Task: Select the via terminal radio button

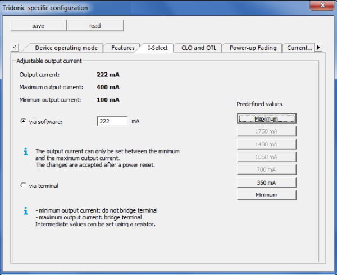Action: point(23,185)
